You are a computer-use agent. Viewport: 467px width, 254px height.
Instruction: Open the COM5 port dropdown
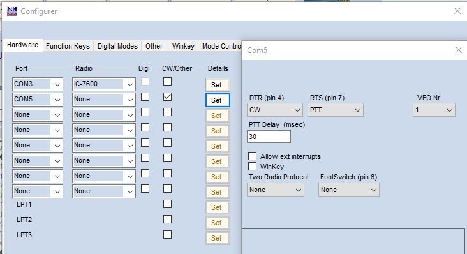click(x=38, y=100)
